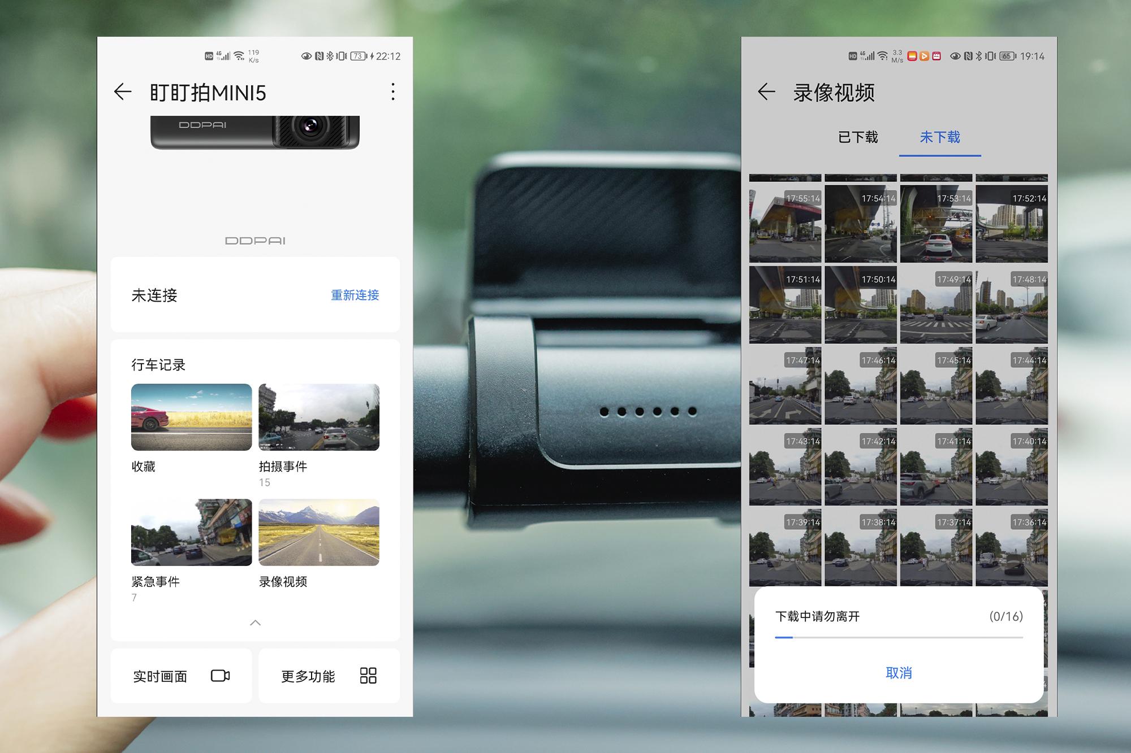Tap the 实时画面 camera icon

[221, 676]
